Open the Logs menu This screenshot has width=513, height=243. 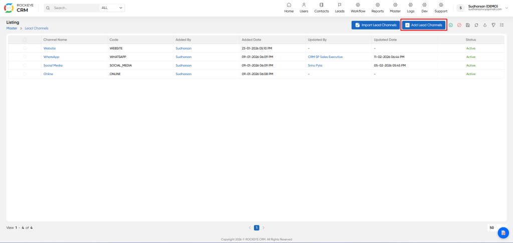click(x=411, y=8)
